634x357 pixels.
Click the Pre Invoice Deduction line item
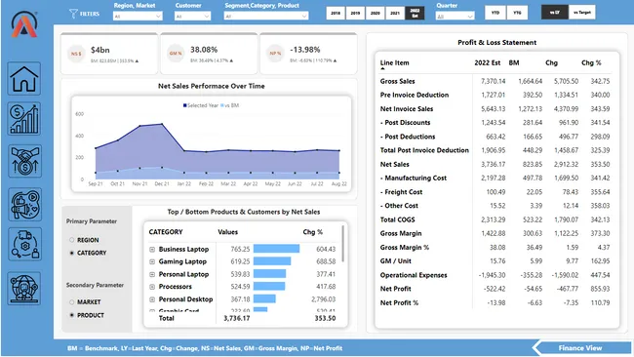click(415, 95)
